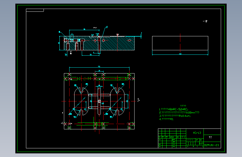Select the technical note mentioning 0.02mm
The height and width of the screenshot is (157, 242).
[x=179, y=113]
